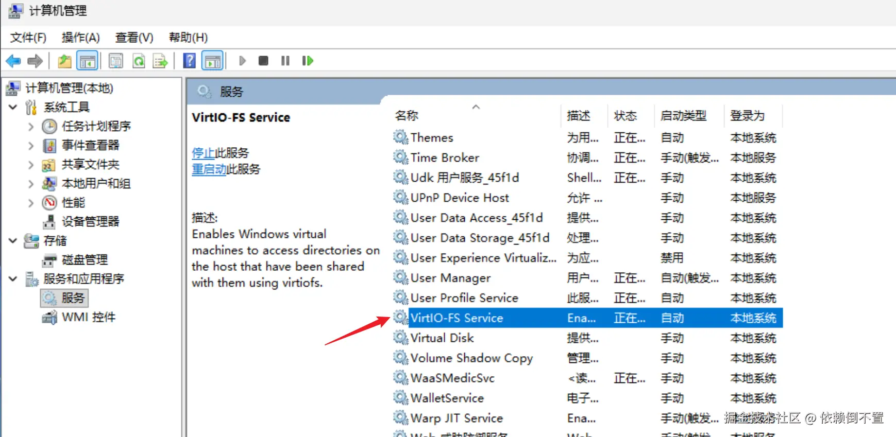Collapse the 服务和应用程序 node

click(13, 279)
